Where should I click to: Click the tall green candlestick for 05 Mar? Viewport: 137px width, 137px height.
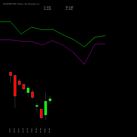click(x=46, y=108)
